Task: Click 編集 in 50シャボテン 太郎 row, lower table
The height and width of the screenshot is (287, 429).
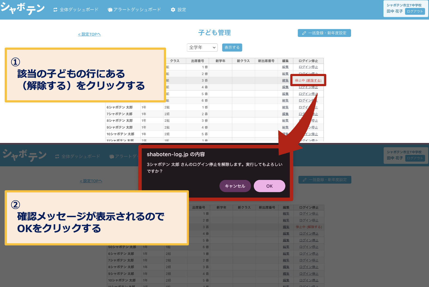Action: (x=286, y=247)
